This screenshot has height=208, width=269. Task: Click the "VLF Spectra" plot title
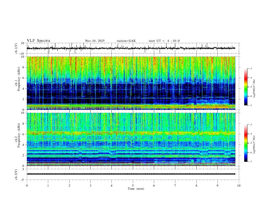coord(38,41)
